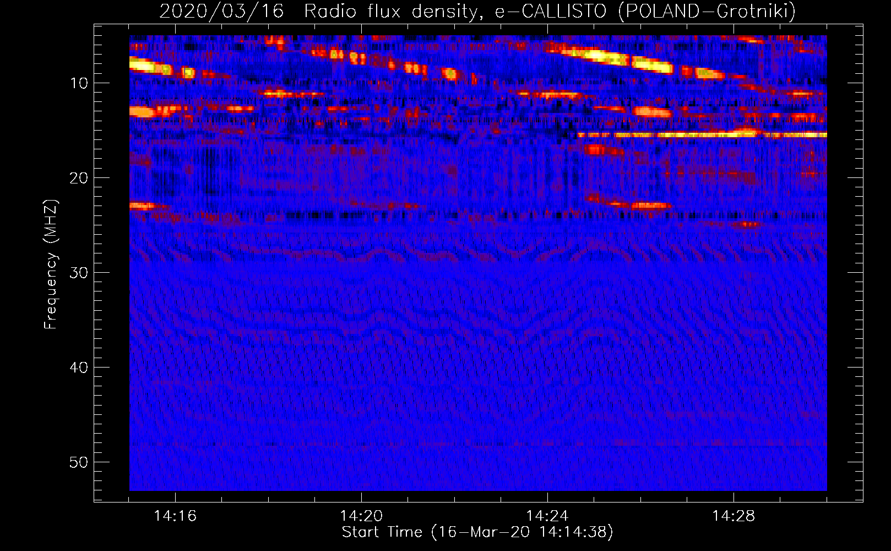Image resolution: width=891 pixels, height=551 pixels.
Task: Click the plot title '2020/03/16 Radio flux density'
Action: point(318,11)
